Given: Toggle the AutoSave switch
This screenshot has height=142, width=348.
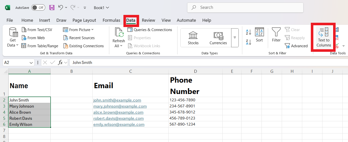Looking at the screenshot, I should 38,8.
